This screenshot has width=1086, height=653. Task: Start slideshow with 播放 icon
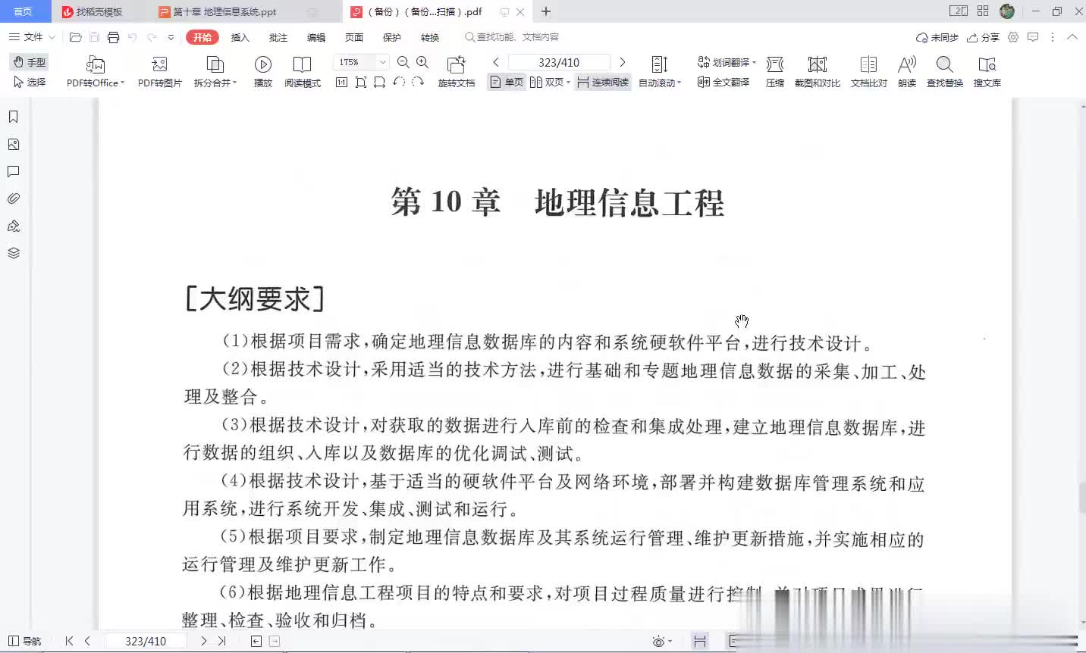pyautogui.click(x=262, y=65)
